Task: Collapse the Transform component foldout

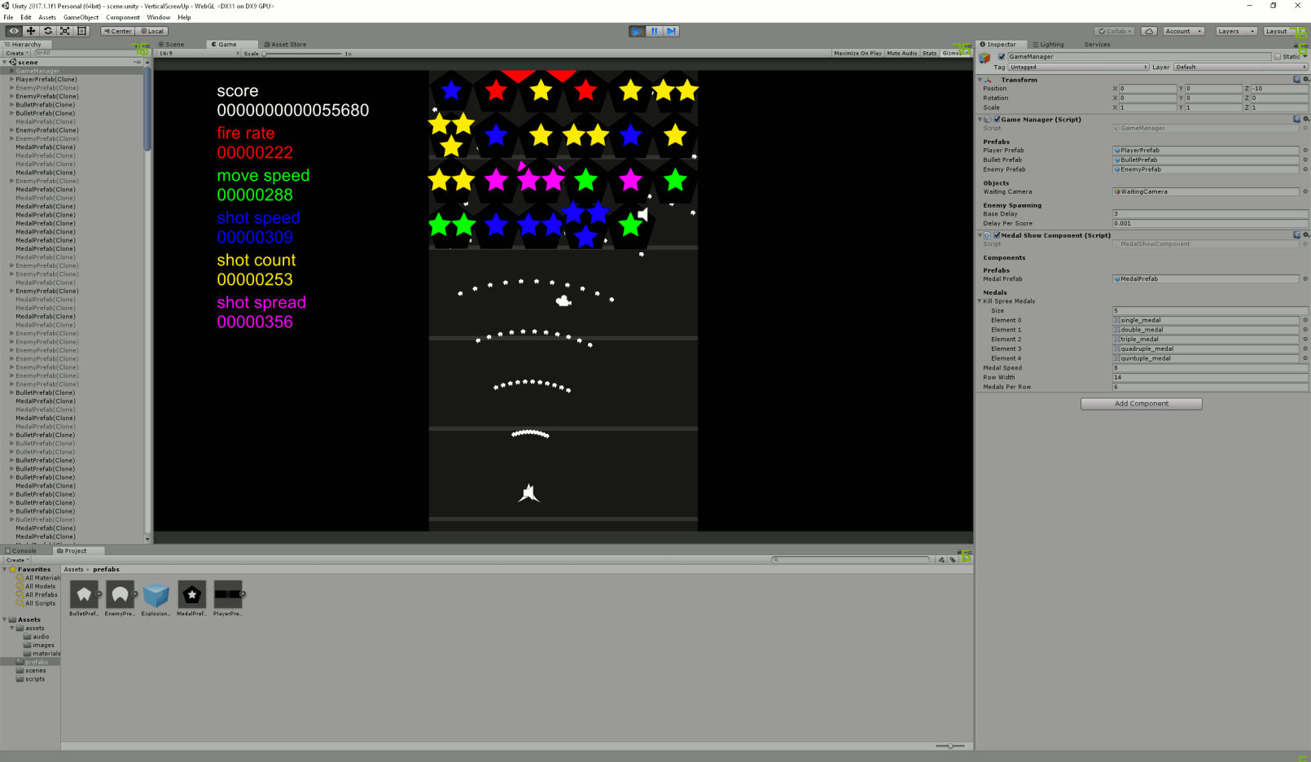Action: coord(980,80)
